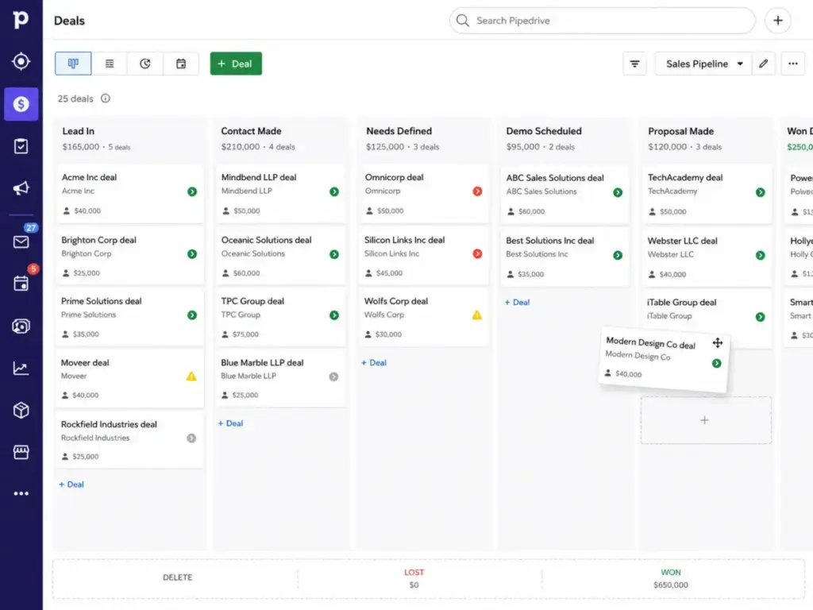Click the Demo Scheduled column header
The width and height of the screenshot is (813, 610).
544,131
